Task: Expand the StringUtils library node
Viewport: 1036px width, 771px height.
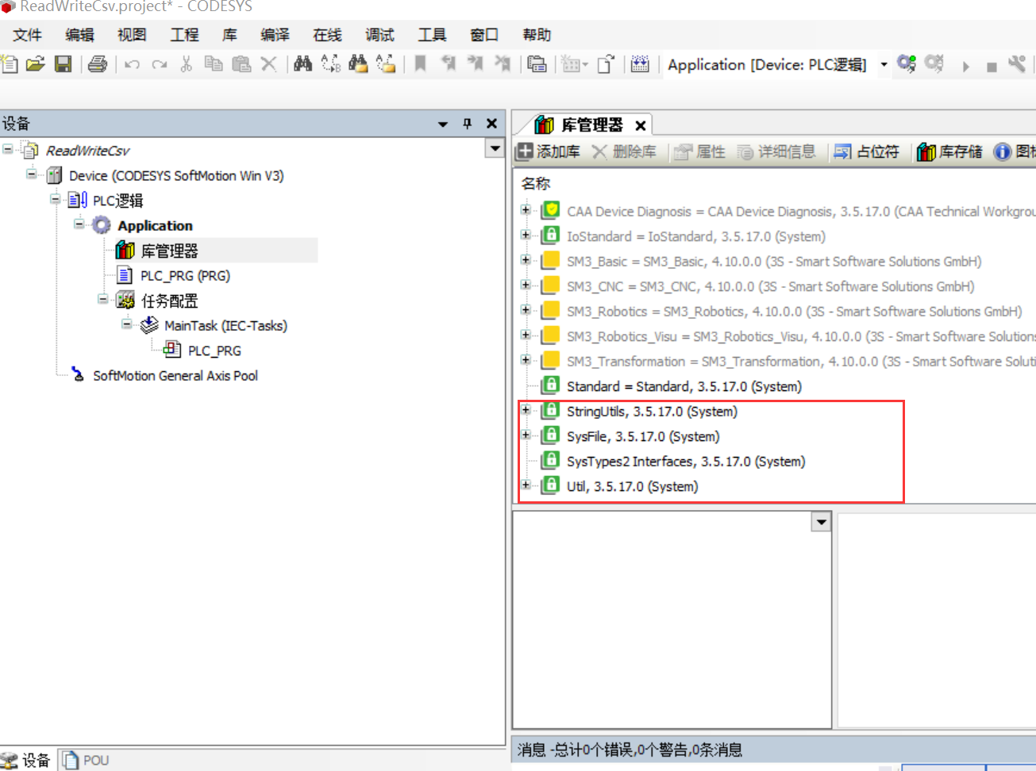Action: [x=526, y=410]
